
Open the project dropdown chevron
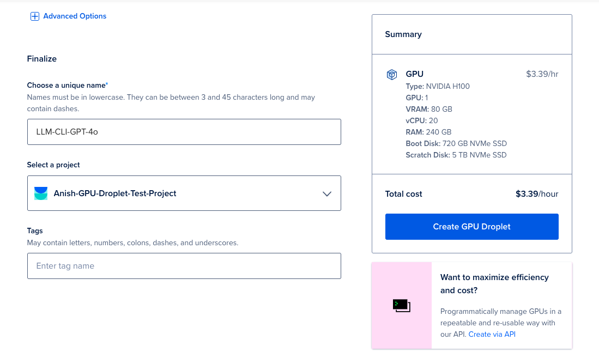tap(327, 193)
